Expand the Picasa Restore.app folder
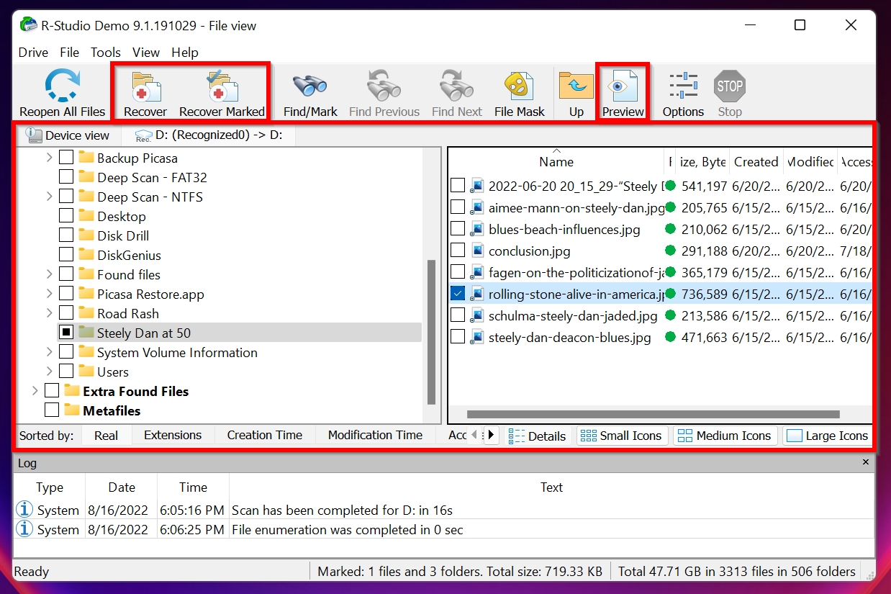891x594 pixels. pos(49,294)
